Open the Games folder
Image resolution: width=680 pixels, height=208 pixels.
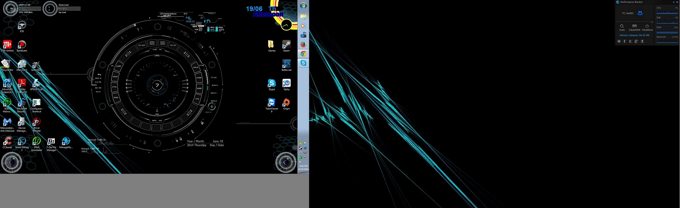(271, 46)
